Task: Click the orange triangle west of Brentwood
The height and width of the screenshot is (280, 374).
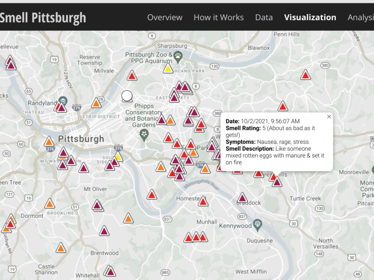Action: (x=61, y=247)
